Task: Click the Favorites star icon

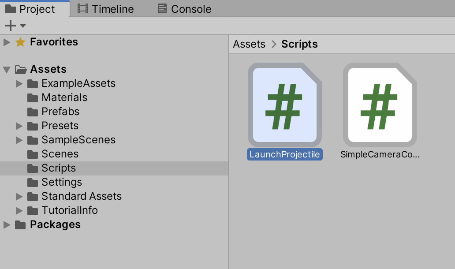Action: click(20, 42)
